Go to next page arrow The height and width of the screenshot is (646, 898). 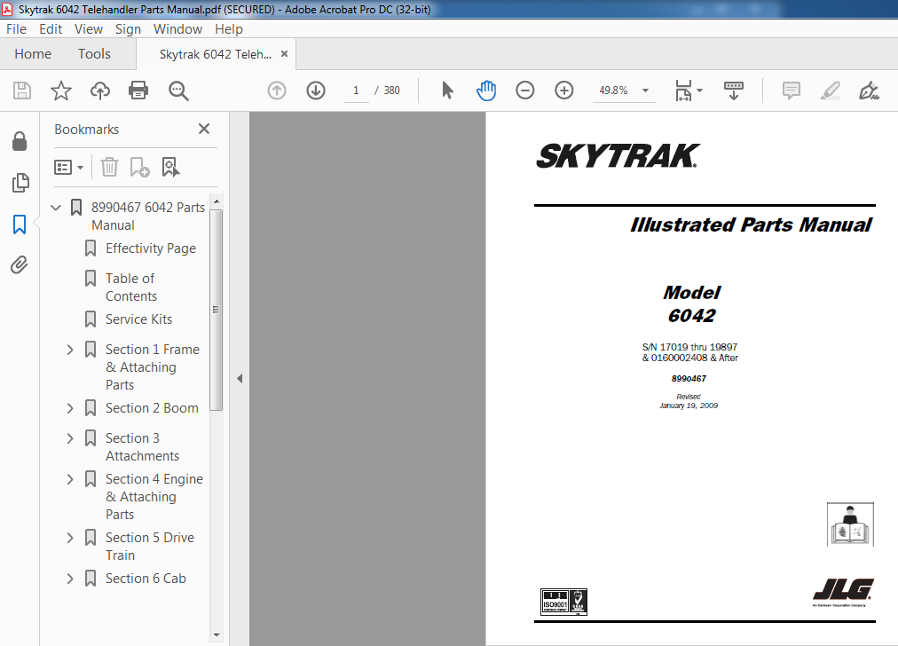coord(316,91)
